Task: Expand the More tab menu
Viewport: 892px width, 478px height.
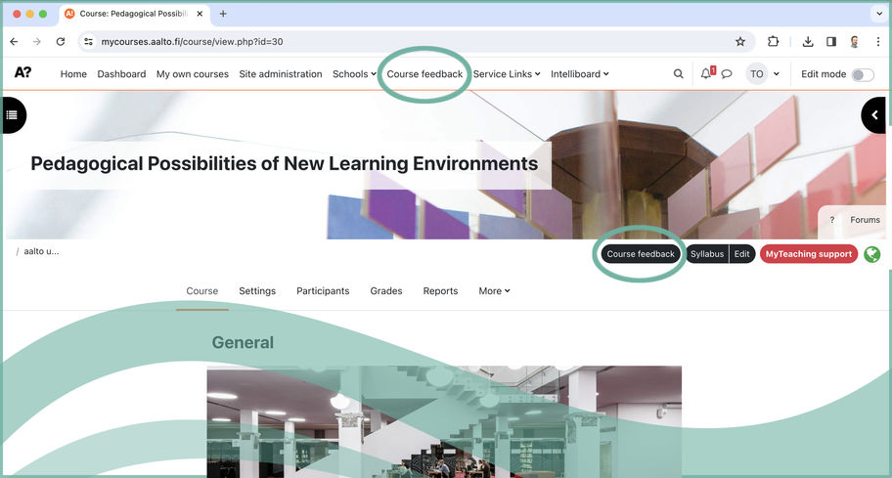Action: point(494,291)
